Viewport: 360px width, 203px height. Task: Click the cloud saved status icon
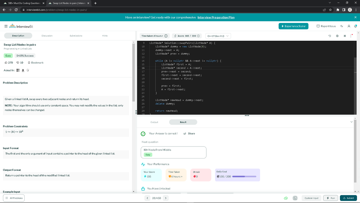[x=286, y=198]
